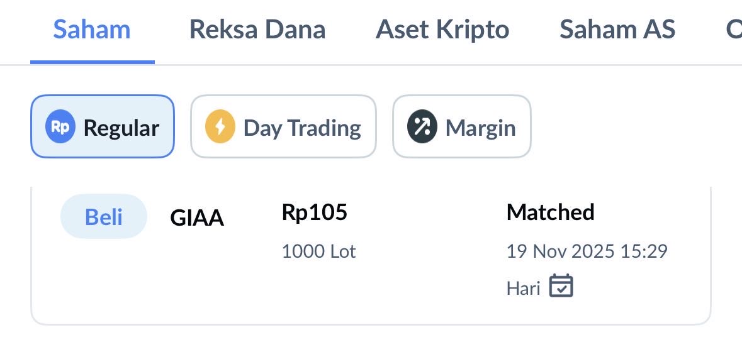Viewport: 742px width, 342px height.
Task: Open the partially visible tab at far right
Action: pos(734,30)
